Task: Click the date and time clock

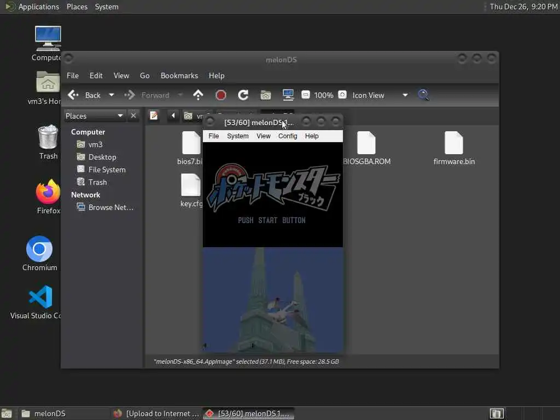Action: [523, 7]
